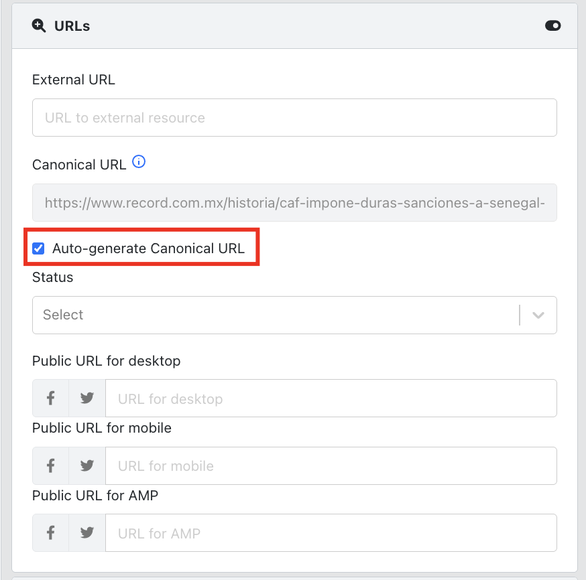Focus the URL for desktop field
Viewport: 586px width, 580px height.
tap(330, 398)
